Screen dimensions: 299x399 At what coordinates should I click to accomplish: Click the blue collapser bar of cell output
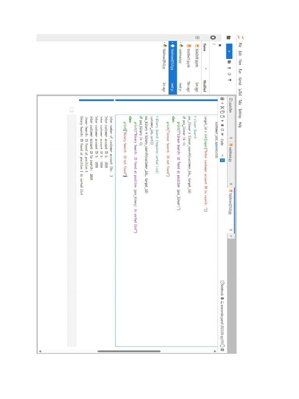[97, 100]
